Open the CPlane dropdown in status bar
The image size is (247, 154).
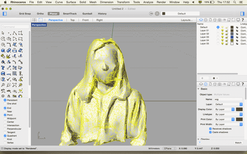[170, 148]
